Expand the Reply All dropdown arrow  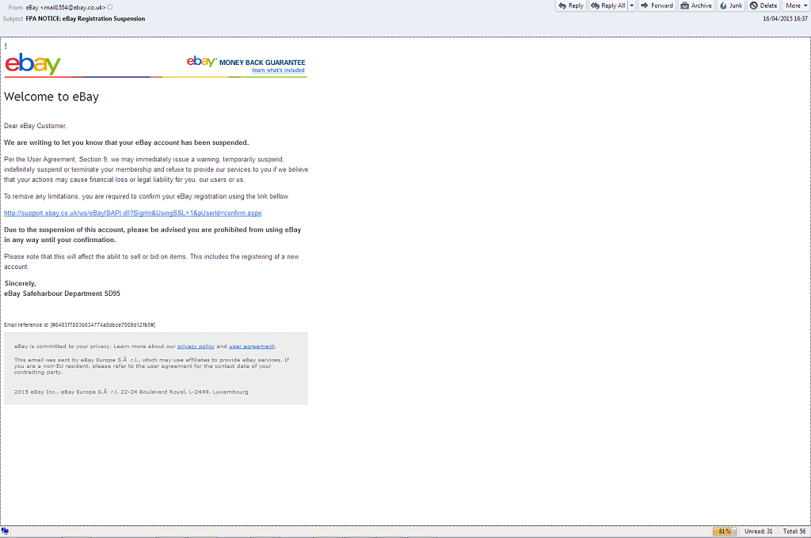tap(632, 6)
